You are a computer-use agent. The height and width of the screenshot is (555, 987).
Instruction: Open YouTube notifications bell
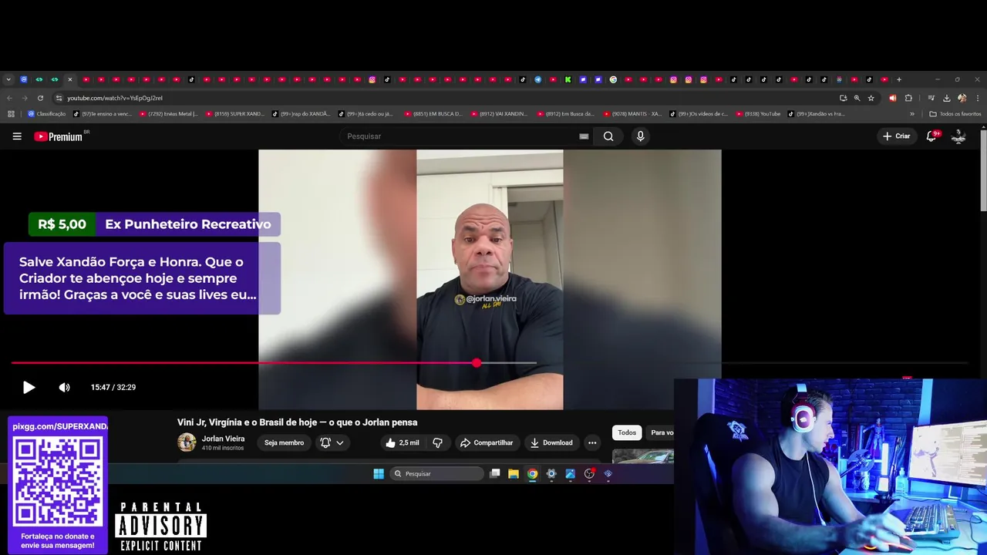click(931, 136)
